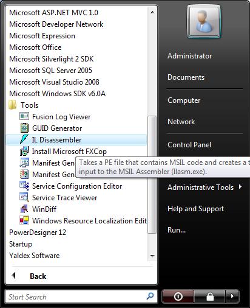Open Help and Support
The width and height of the screenshot is (250, 308).
[196, 209]
